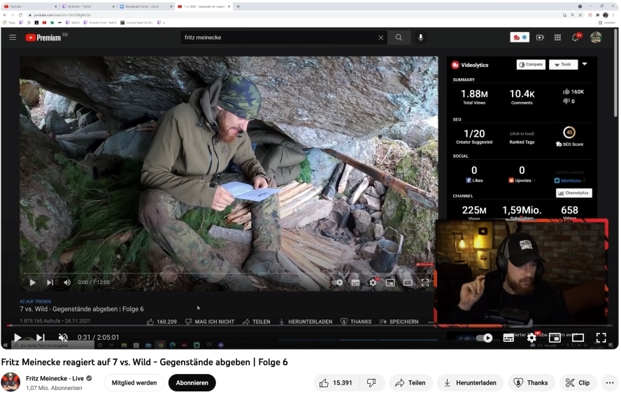Open the YouTube apps grid icon
The height and width of the screenshot is (397, 621).
click(557, 38)
